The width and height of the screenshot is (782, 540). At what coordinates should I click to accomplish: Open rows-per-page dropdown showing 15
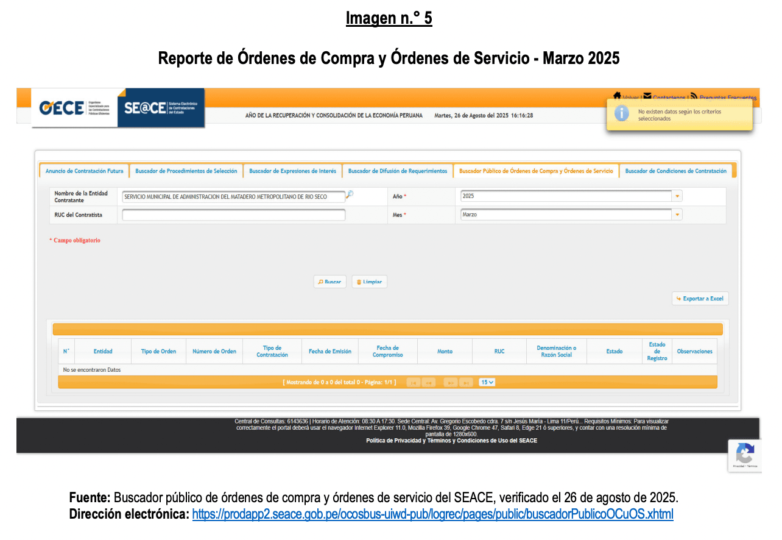pyautogui.click(x=487, y=382)
